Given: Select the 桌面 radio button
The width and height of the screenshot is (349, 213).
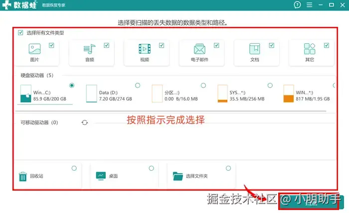Looking at the screenshot, I should [152, 168].
